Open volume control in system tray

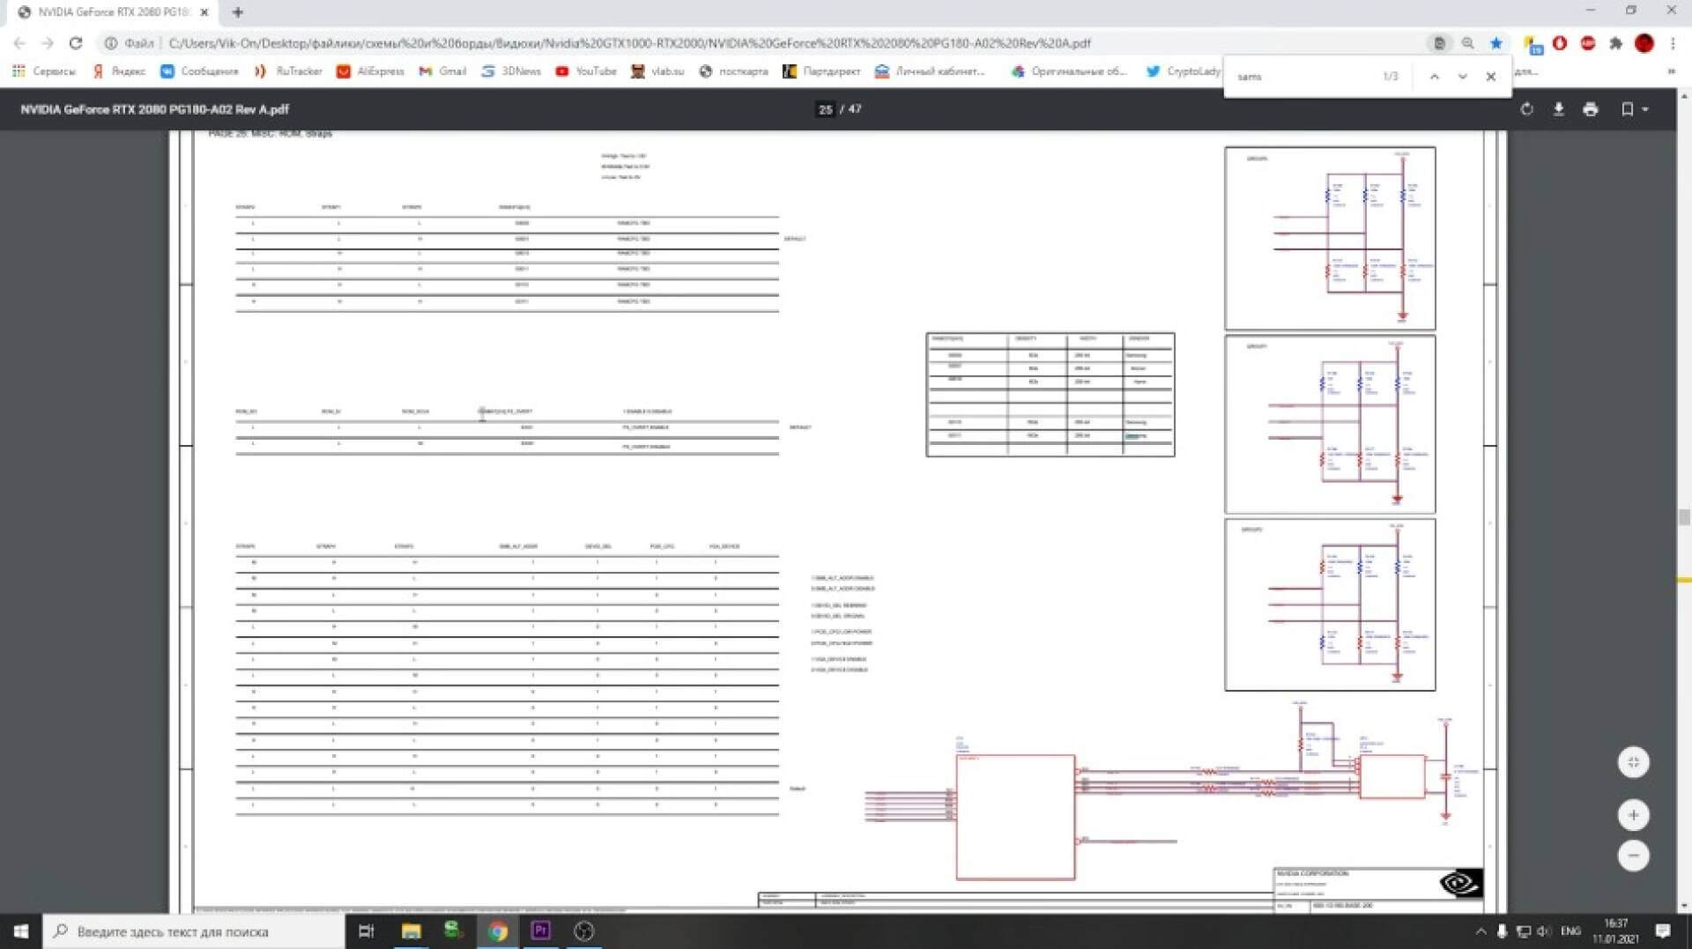pos(1544,931)
